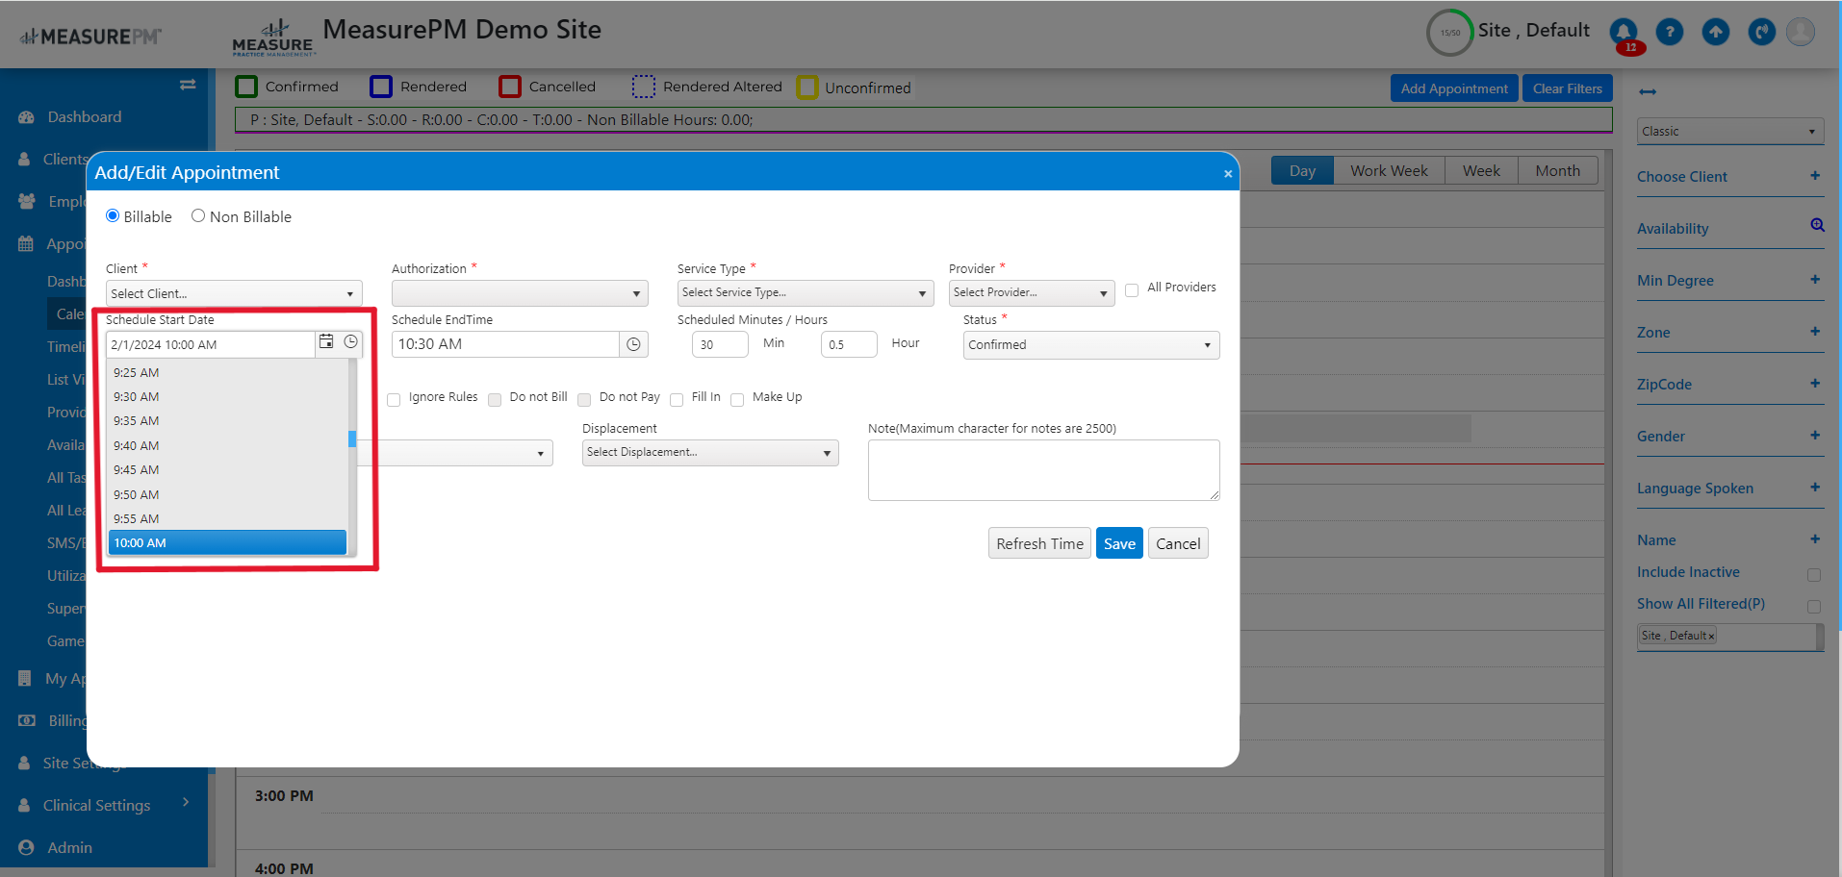1842x877 pixels.
Task: Expand the Language Spoken filter
Action: (1815, 487)
